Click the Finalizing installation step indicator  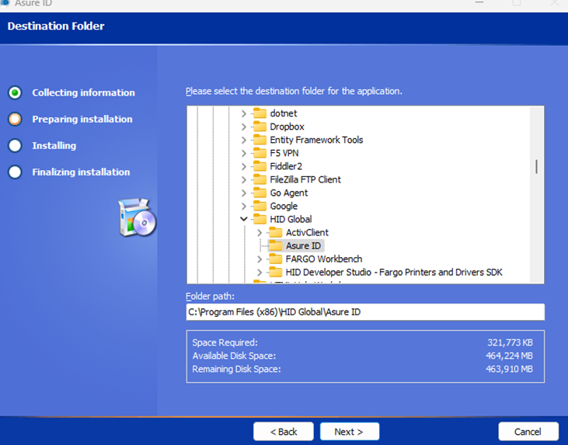point(15,172)
